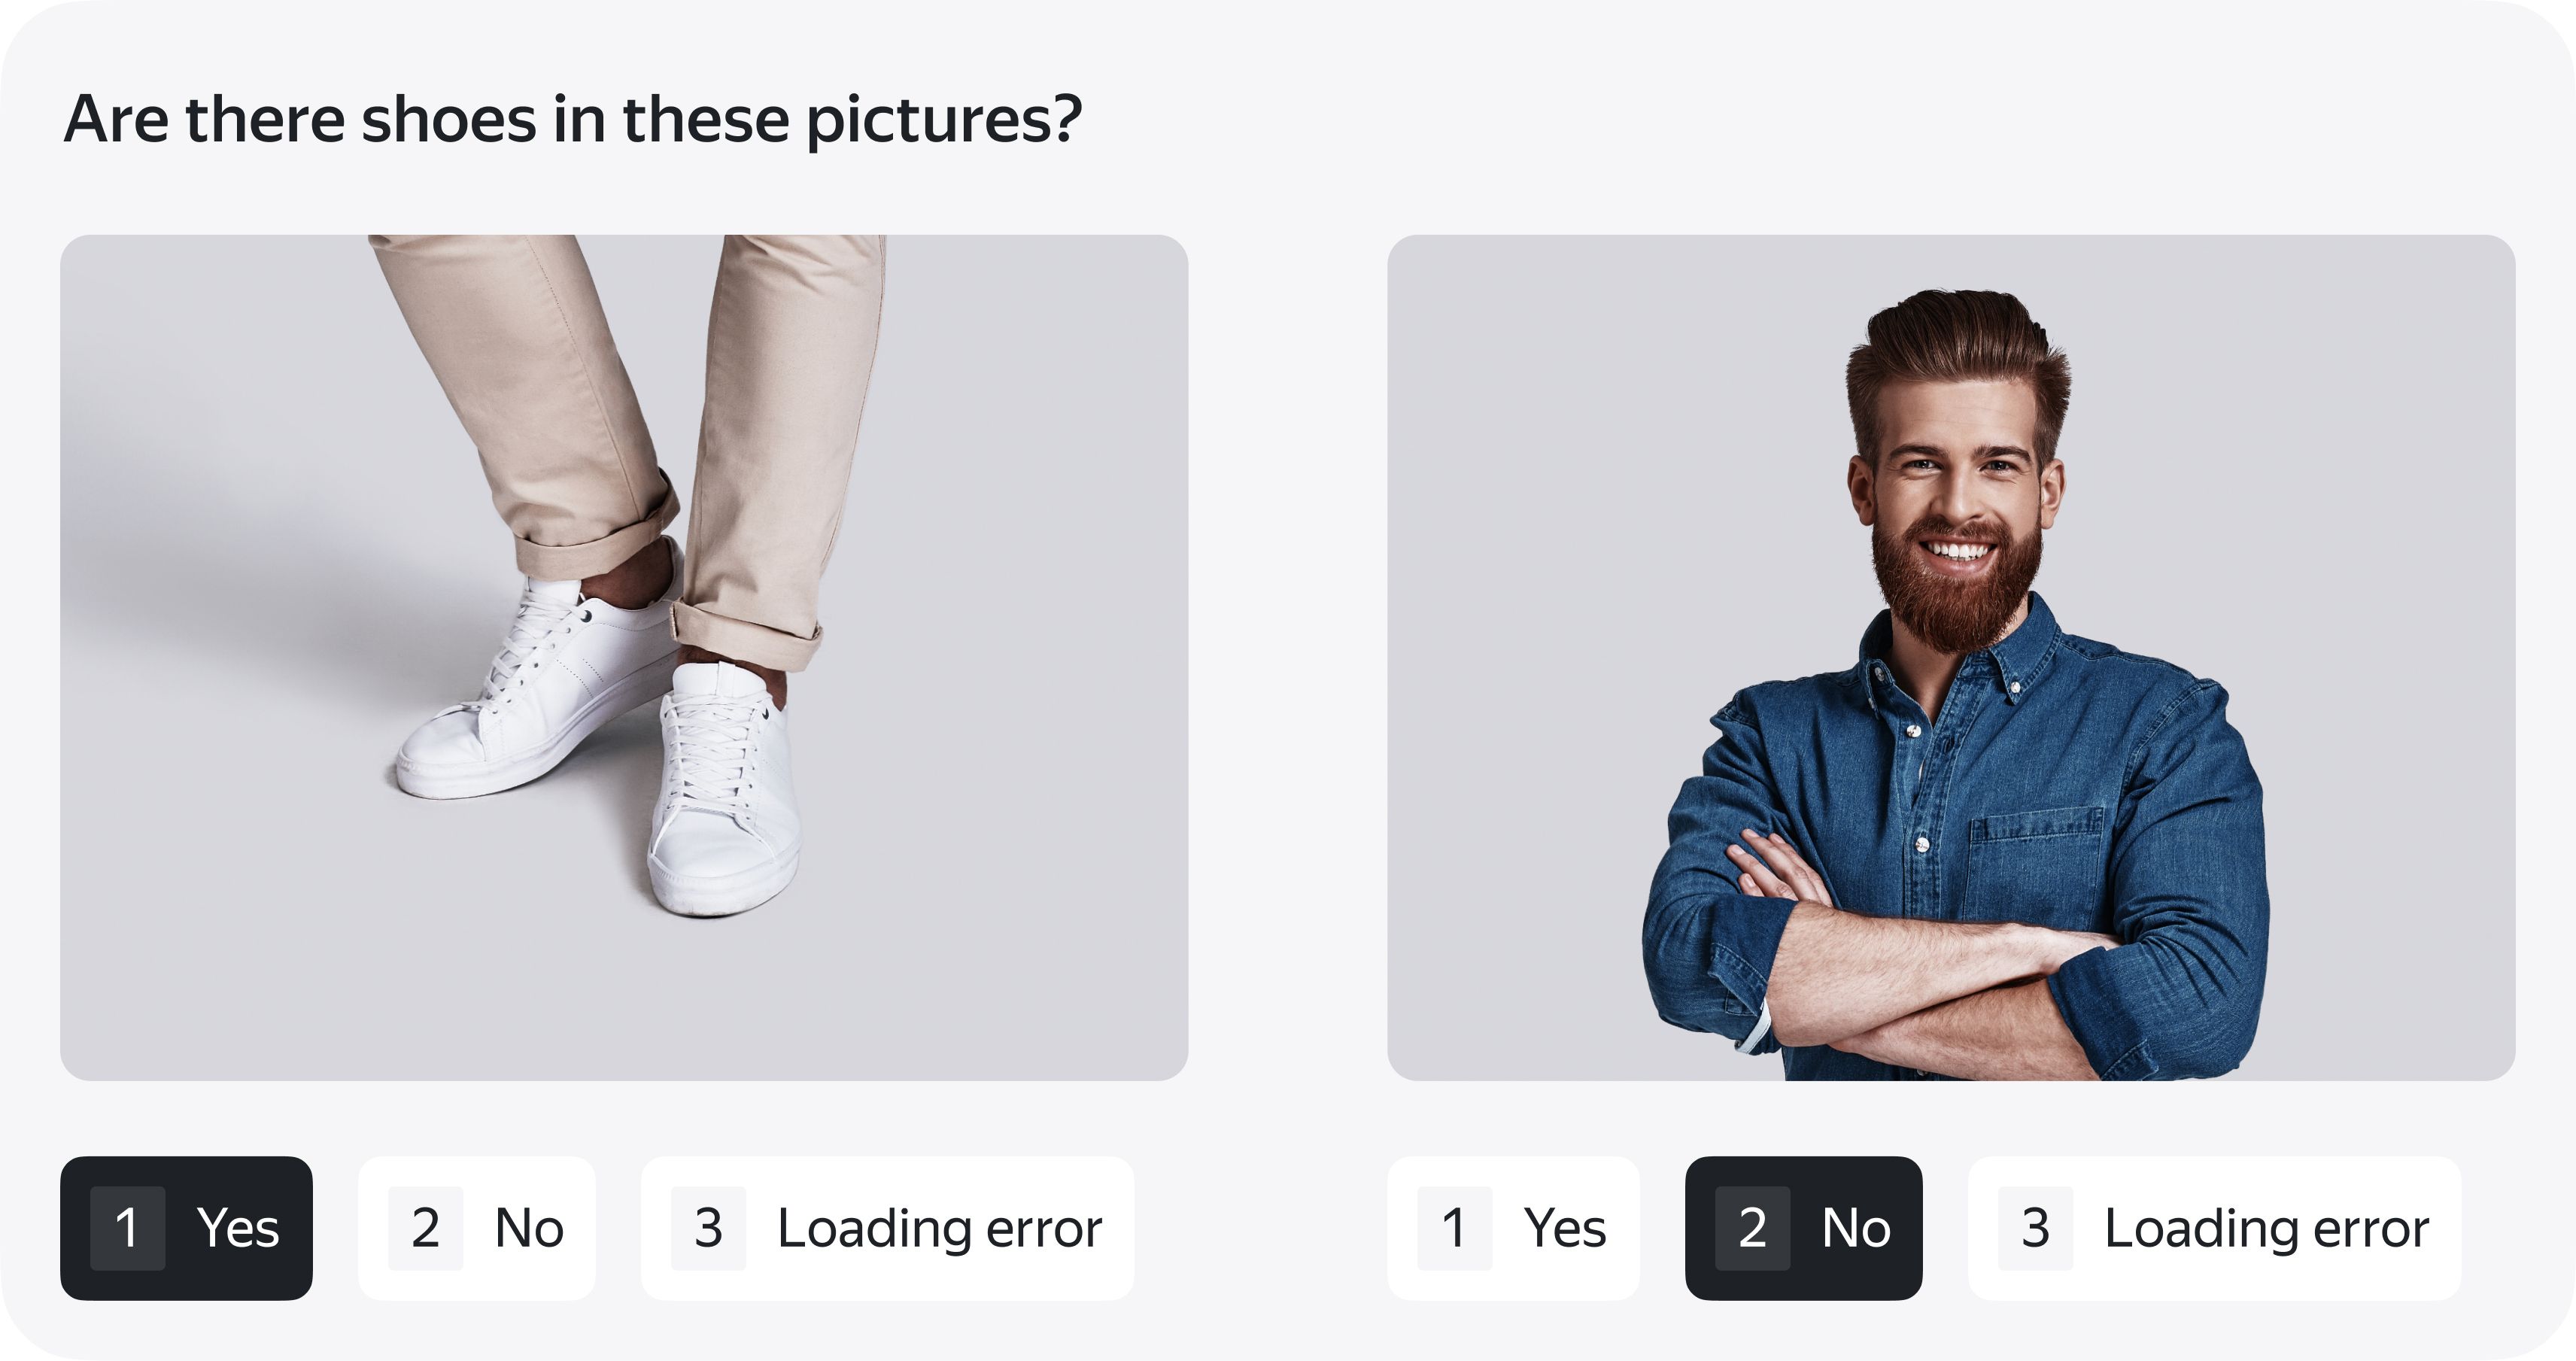
Task: Click the 3 hotkey badge under the sneakers picture
Action: [708, 1228]
